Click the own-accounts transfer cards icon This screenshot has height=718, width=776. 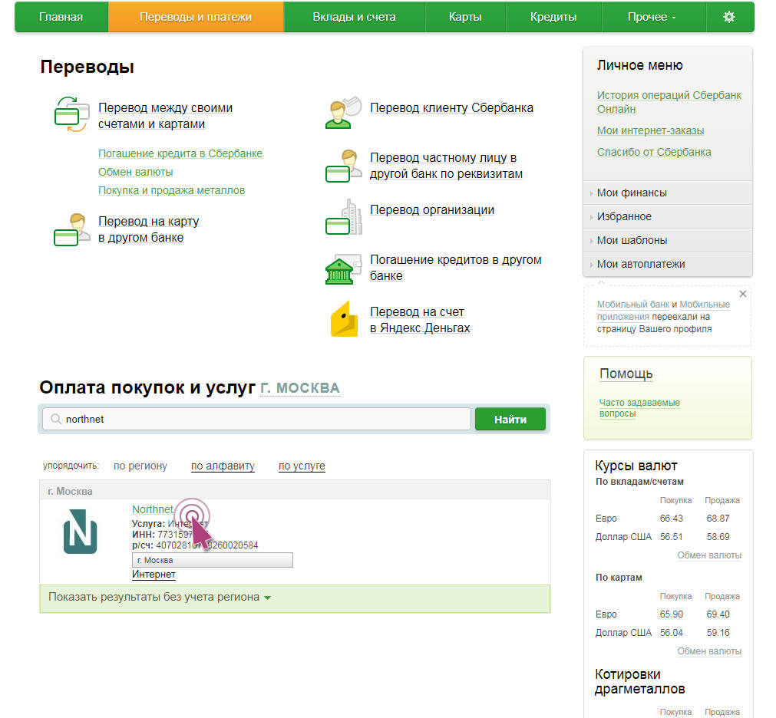(71, 115)
